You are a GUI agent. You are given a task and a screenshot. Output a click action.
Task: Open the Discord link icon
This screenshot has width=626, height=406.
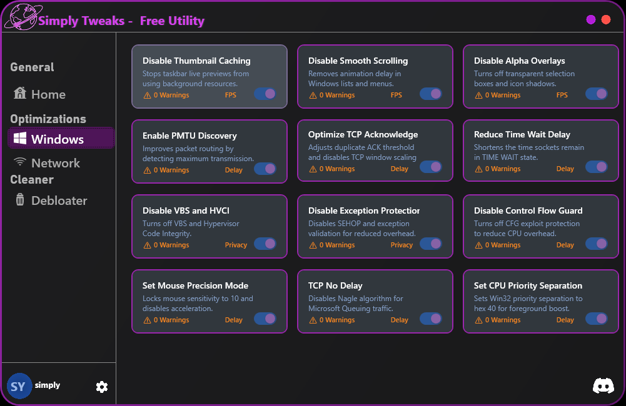(x=603, y=385)
